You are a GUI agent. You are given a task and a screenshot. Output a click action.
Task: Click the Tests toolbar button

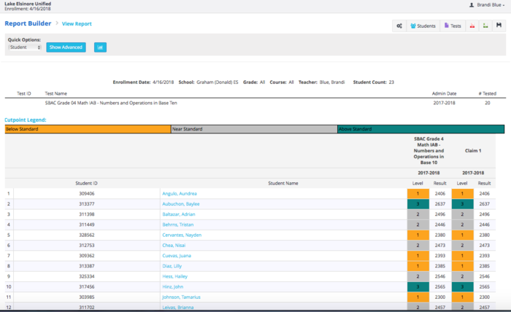[x=453, y=26]
